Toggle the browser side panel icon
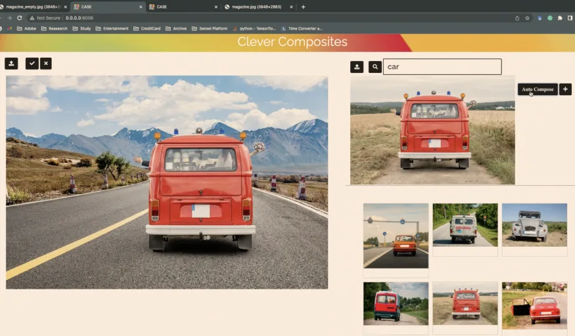 pyautogui.click(x=570, y=18)
